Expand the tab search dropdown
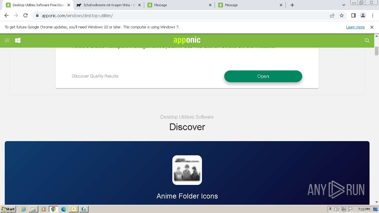The height and width of the screenshot is (213, 379). [344, 5]
